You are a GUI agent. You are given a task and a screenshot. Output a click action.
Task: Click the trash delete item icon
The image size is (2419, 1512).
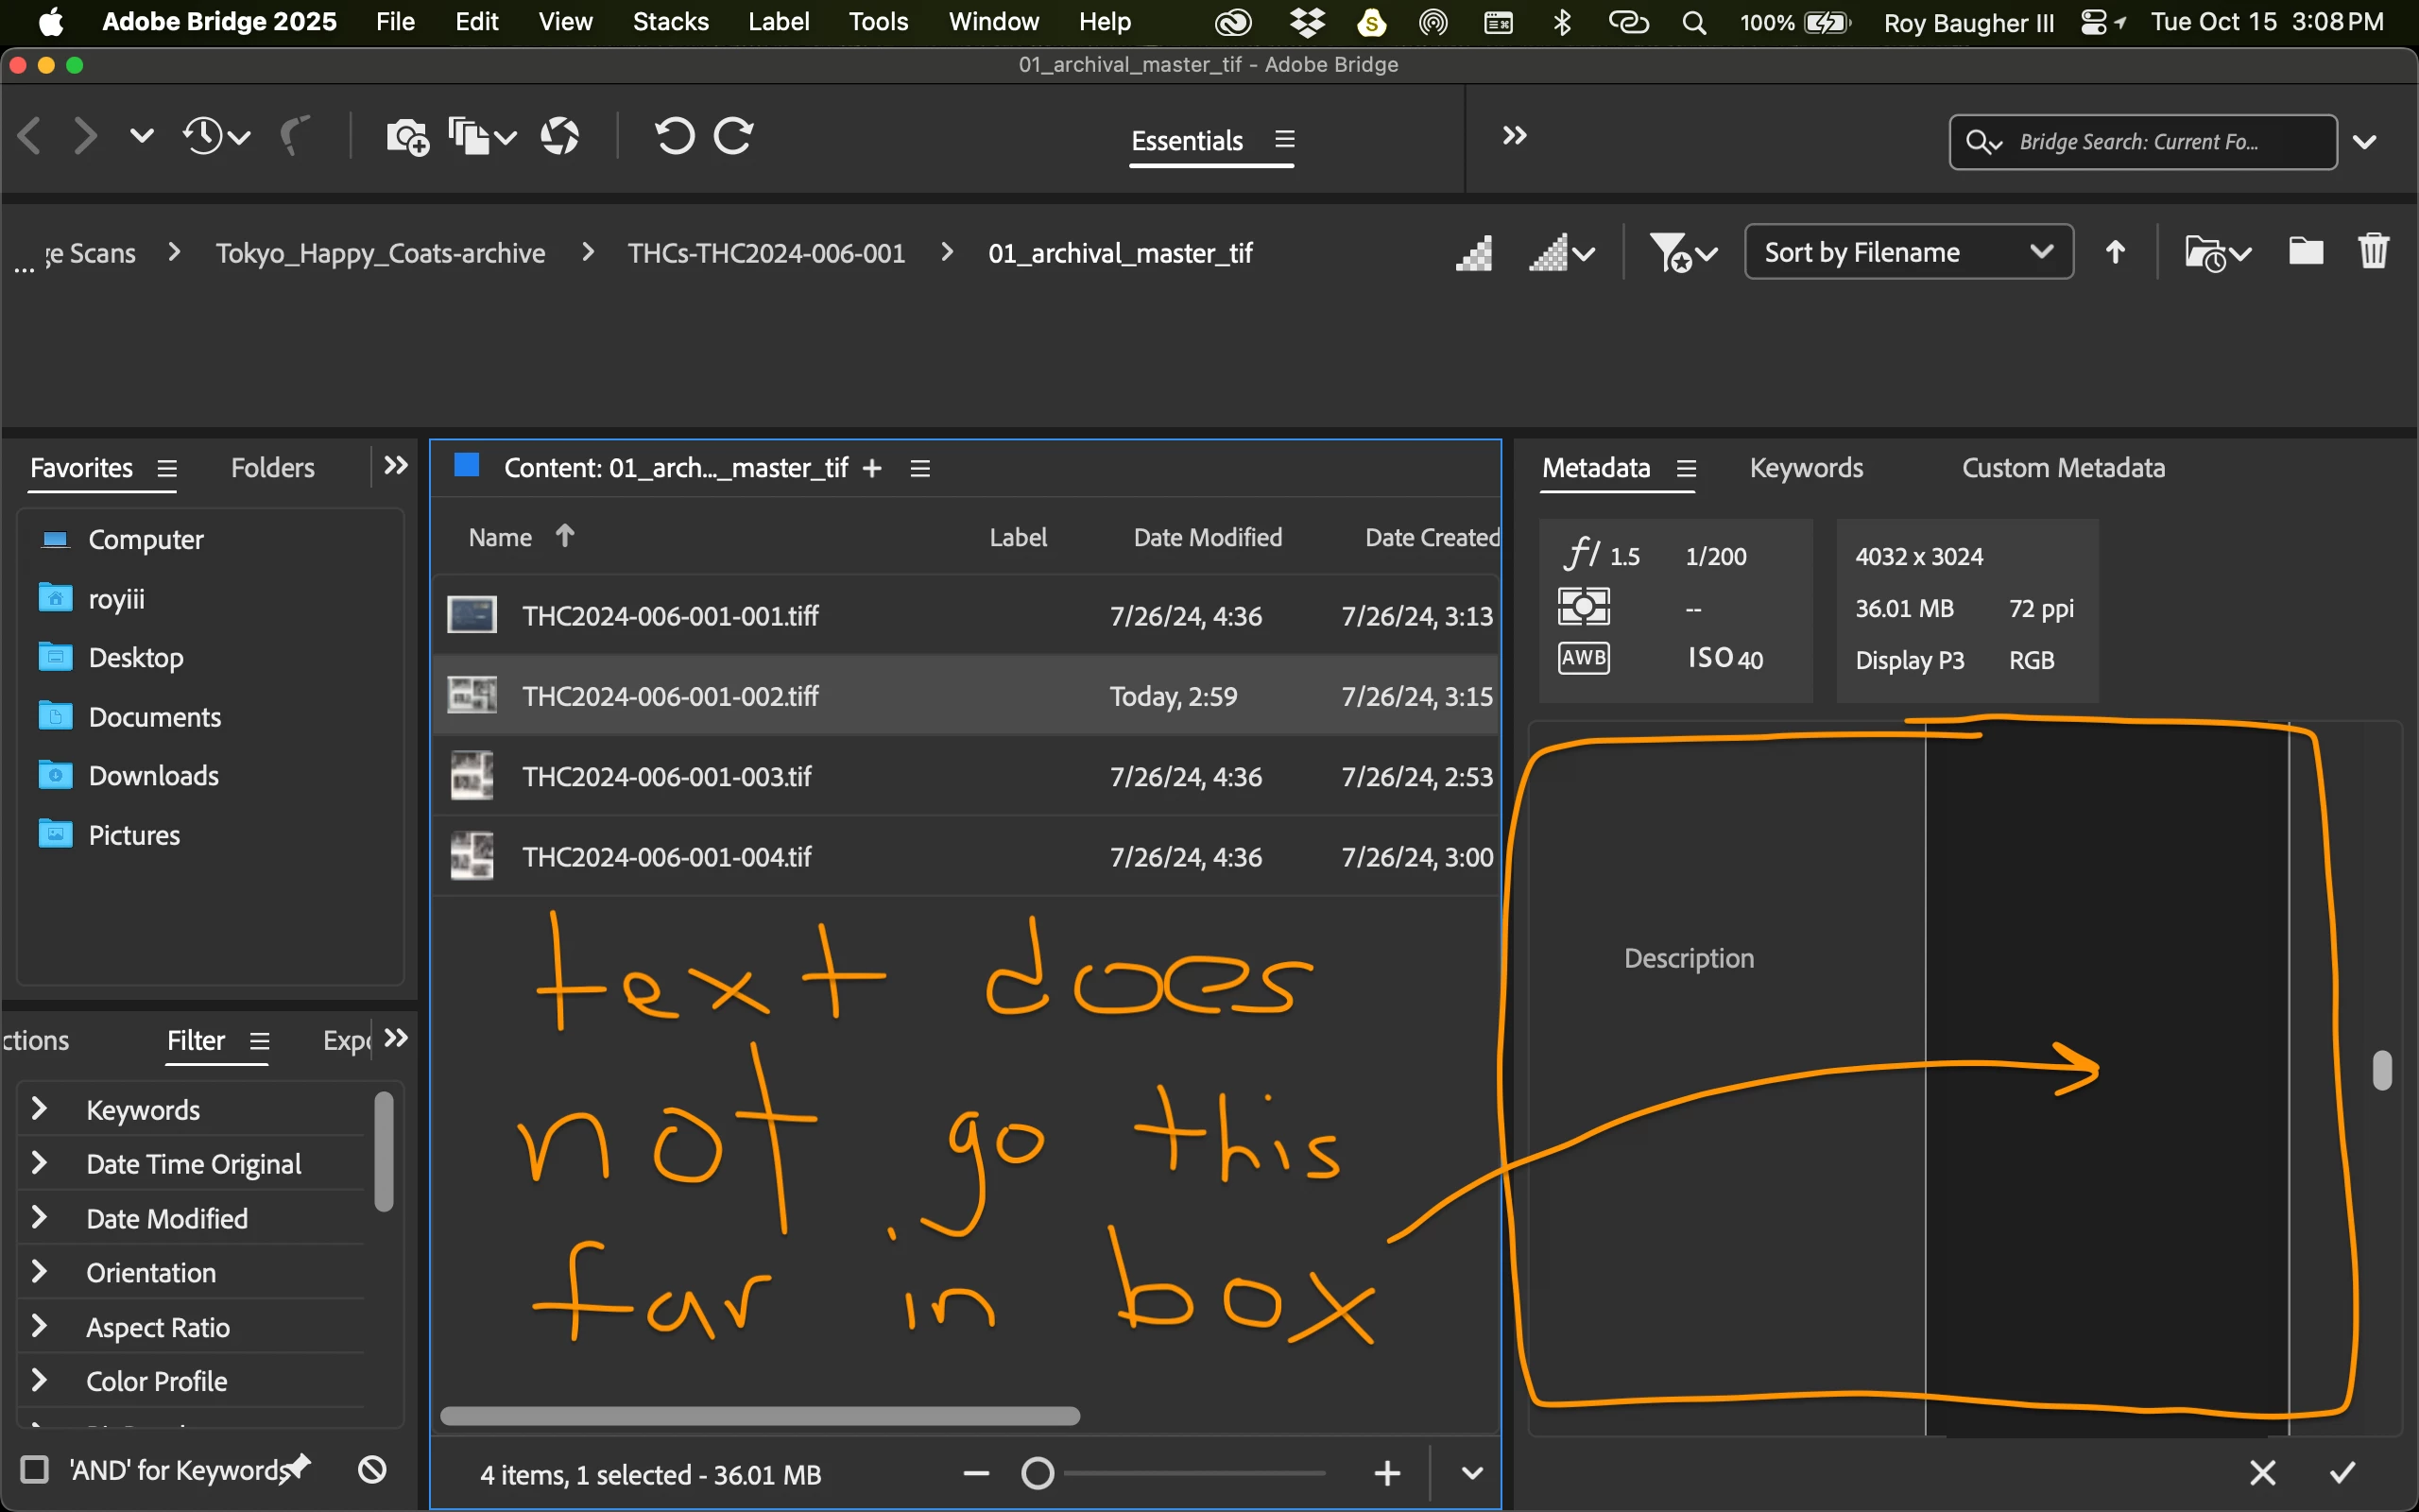pyautogui.click(x=2373, y=251)
